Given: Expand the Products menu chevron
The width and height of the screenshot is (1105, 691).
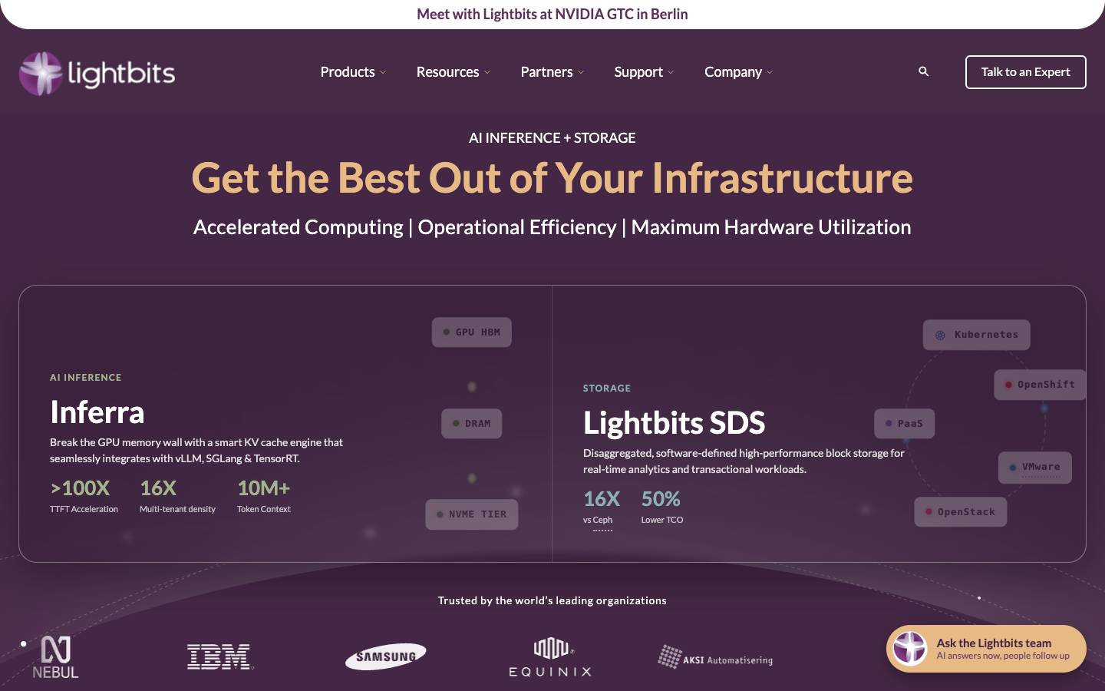Looking at the screenshot, I should (x=383, y=72).
